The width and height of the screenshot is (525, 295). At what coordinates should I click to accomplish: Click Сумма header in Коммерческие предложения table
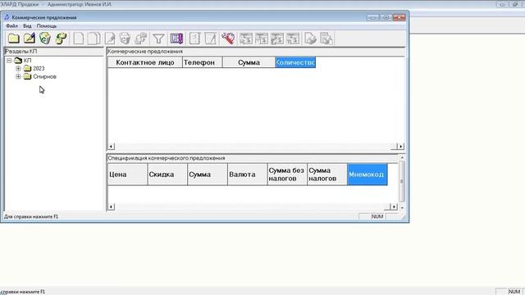coord(249,62)
